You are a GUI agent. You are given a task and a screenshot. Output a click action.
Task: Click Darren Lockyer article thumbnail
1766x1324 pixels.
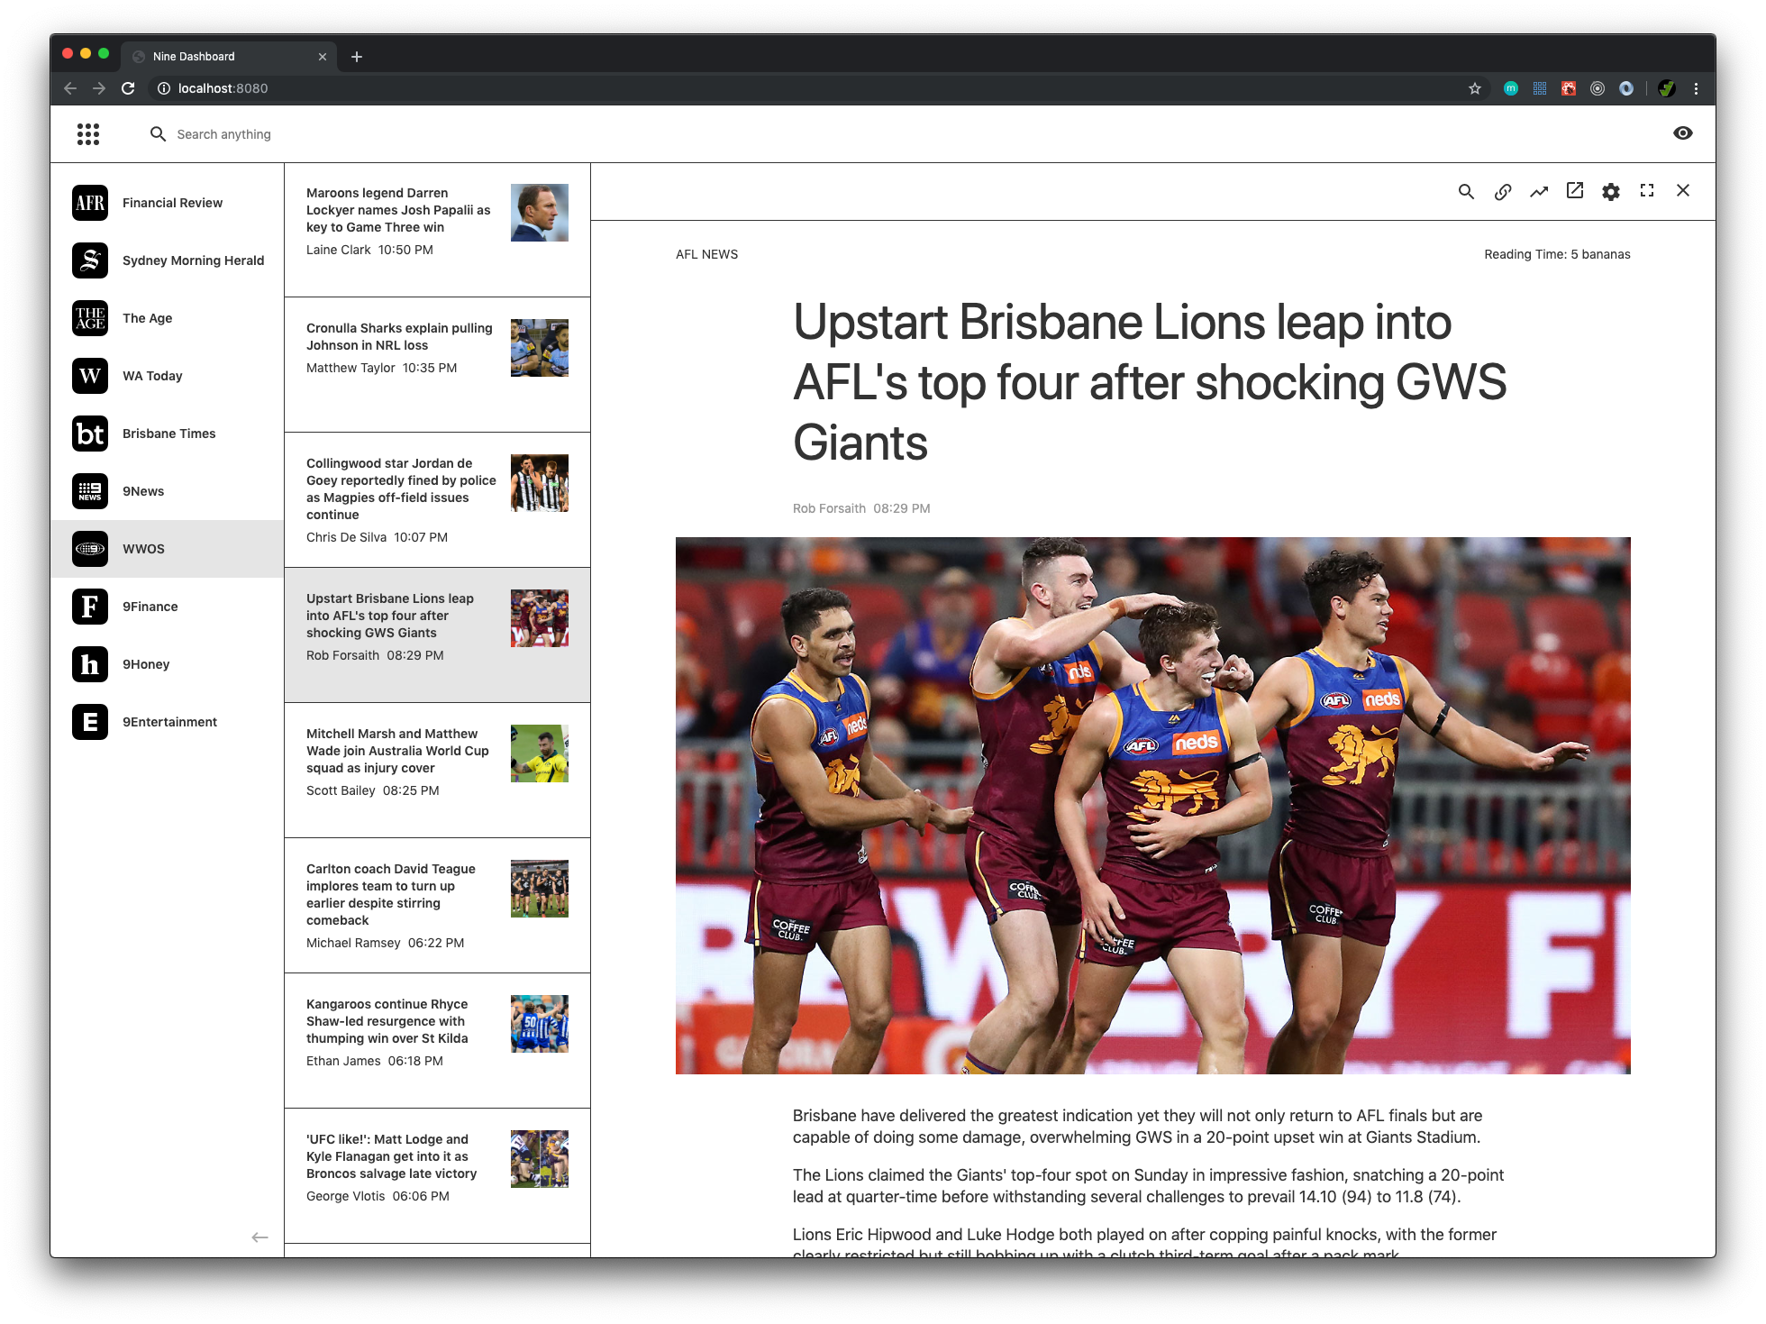click(539, 213)
